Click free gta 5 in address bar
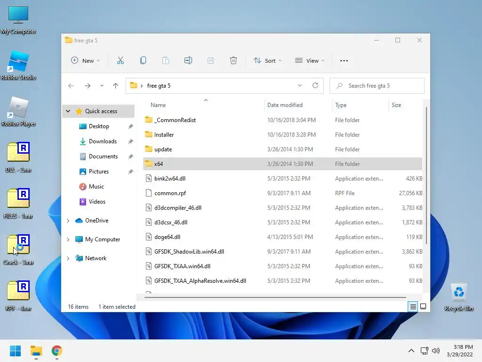482x362 pixels. click(159, 86)
